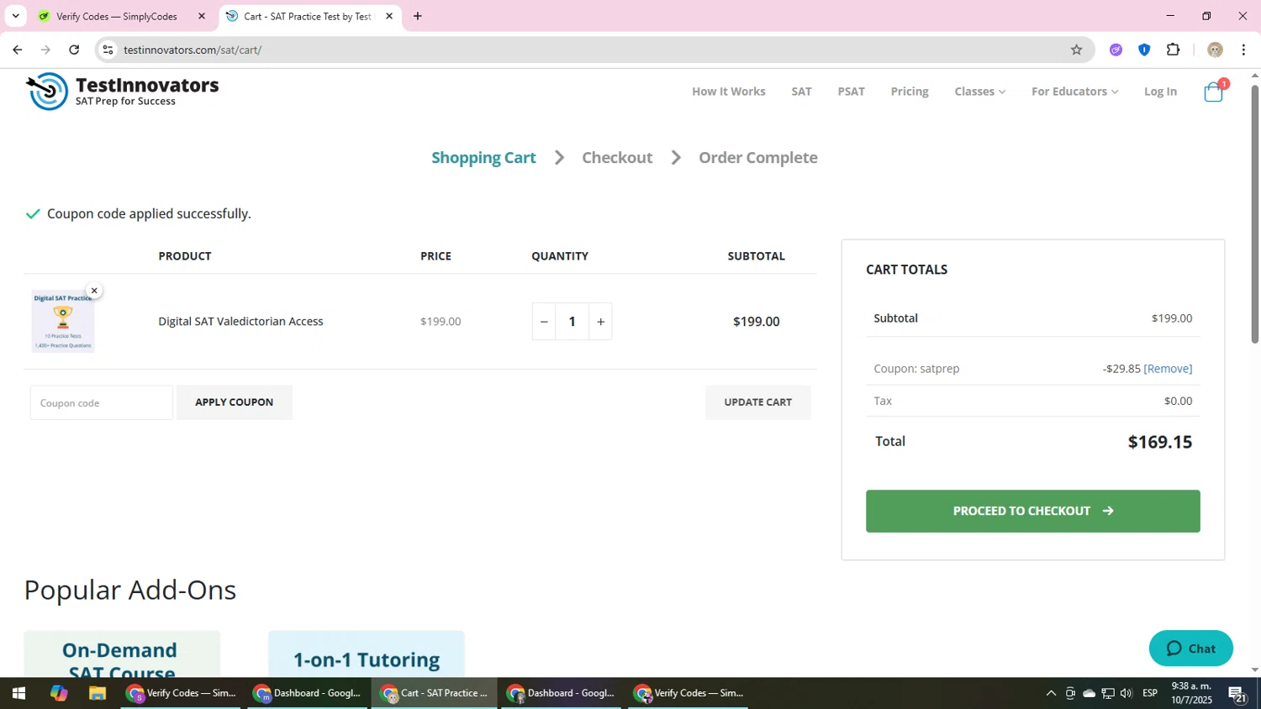Go back in browser history
Screen dimensions: 1261x709
(18, 50)
